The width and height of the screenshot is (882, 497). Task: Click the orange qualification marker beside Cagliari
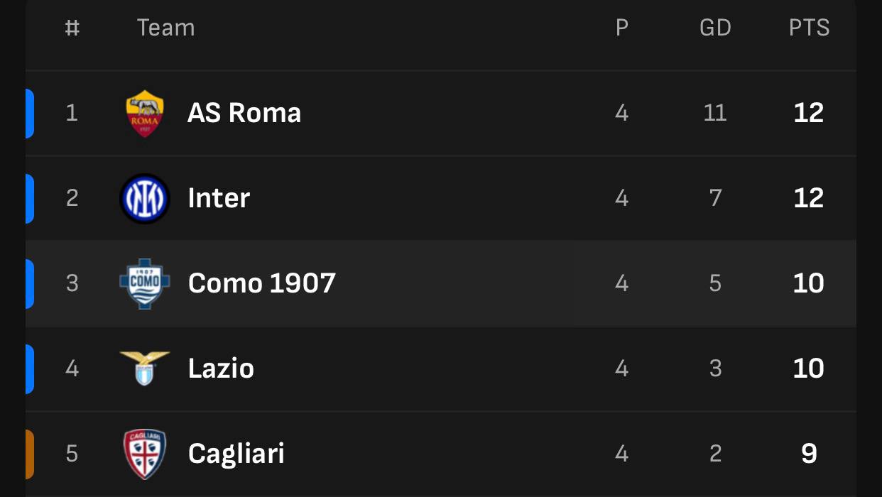pos(30,454)
